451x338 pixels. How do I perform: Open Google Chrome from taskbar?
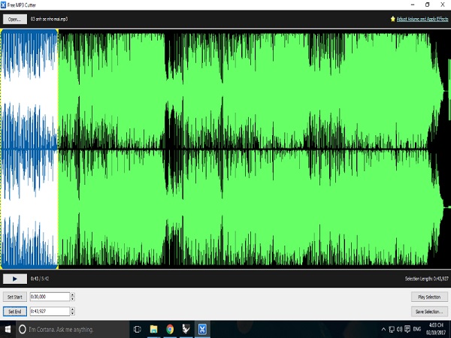coord(170,330)
